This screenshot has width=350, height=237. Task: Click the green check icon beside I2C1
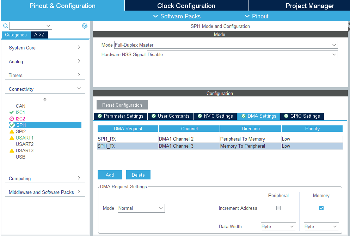(x=12, y=112)
